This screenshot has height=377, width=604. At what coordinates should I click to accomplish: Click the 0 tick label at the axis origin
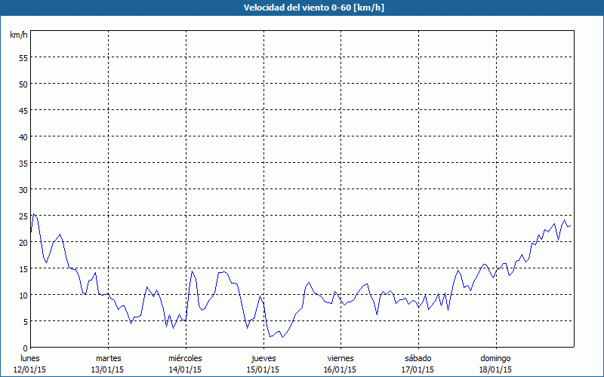click(25, 347)
